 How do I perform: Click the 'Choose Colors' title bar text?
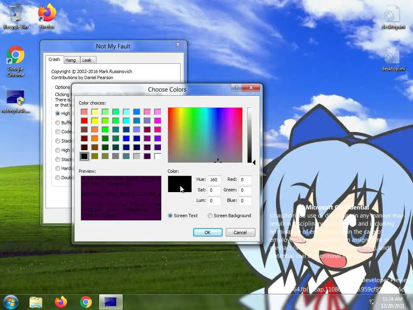pyautogui.click(x=167, y=90)
